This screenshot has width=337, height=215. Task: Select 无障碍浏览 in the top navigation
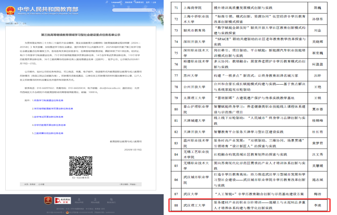tap(139, 2)
